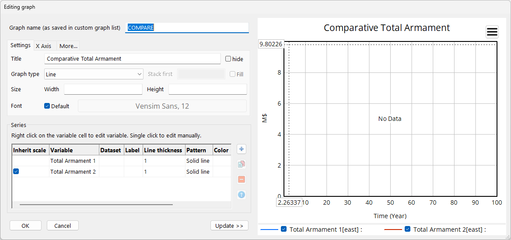Open the More... tab
Viewport: 511px width, 240px height.
(68, 46)
